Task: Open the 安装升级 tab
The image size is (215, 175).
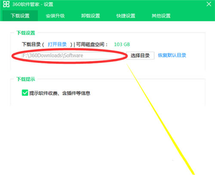Action: 55,16
